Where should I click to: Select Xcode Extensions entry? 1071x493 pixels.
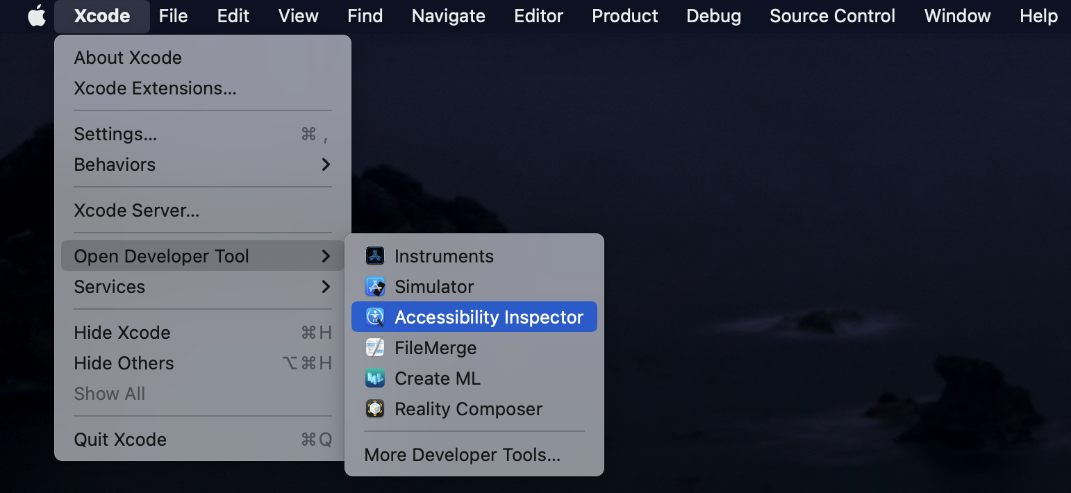[x=156, y=87]
